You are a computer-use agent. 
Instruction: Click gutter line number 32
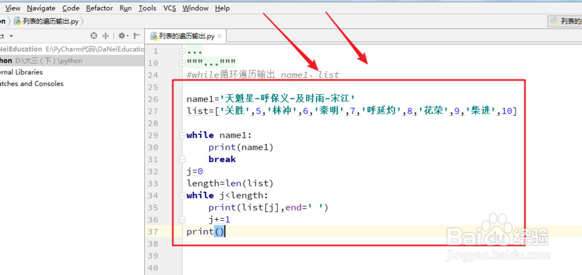(153, 172)
